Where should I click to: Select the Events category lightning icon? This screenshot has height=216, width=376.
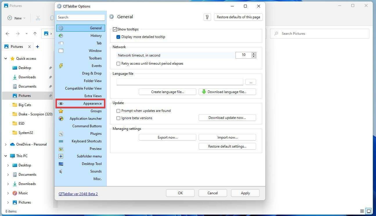(61, 66)
